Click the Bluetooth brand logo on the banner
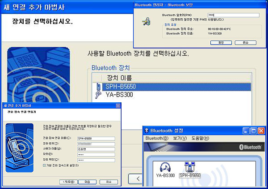 251,147
